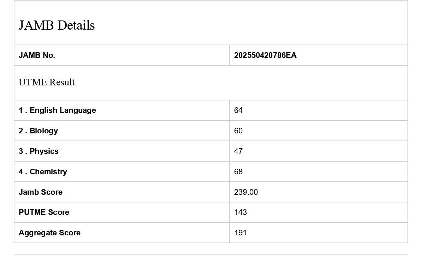This screenshot has width=438, height=259.
Task: Click the Jamb Score value 239.00
Action: click(x=246, y=192)
